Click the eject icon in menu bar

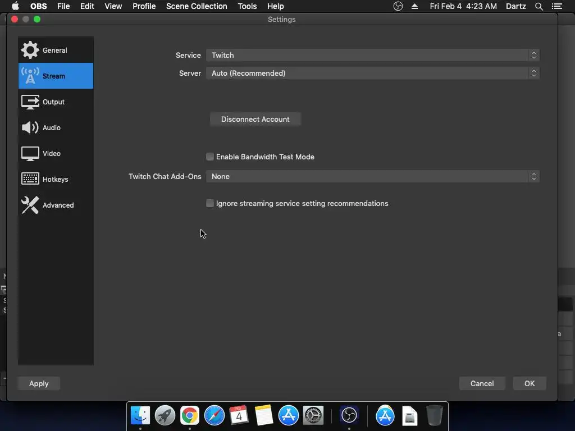tap(415, 6)
